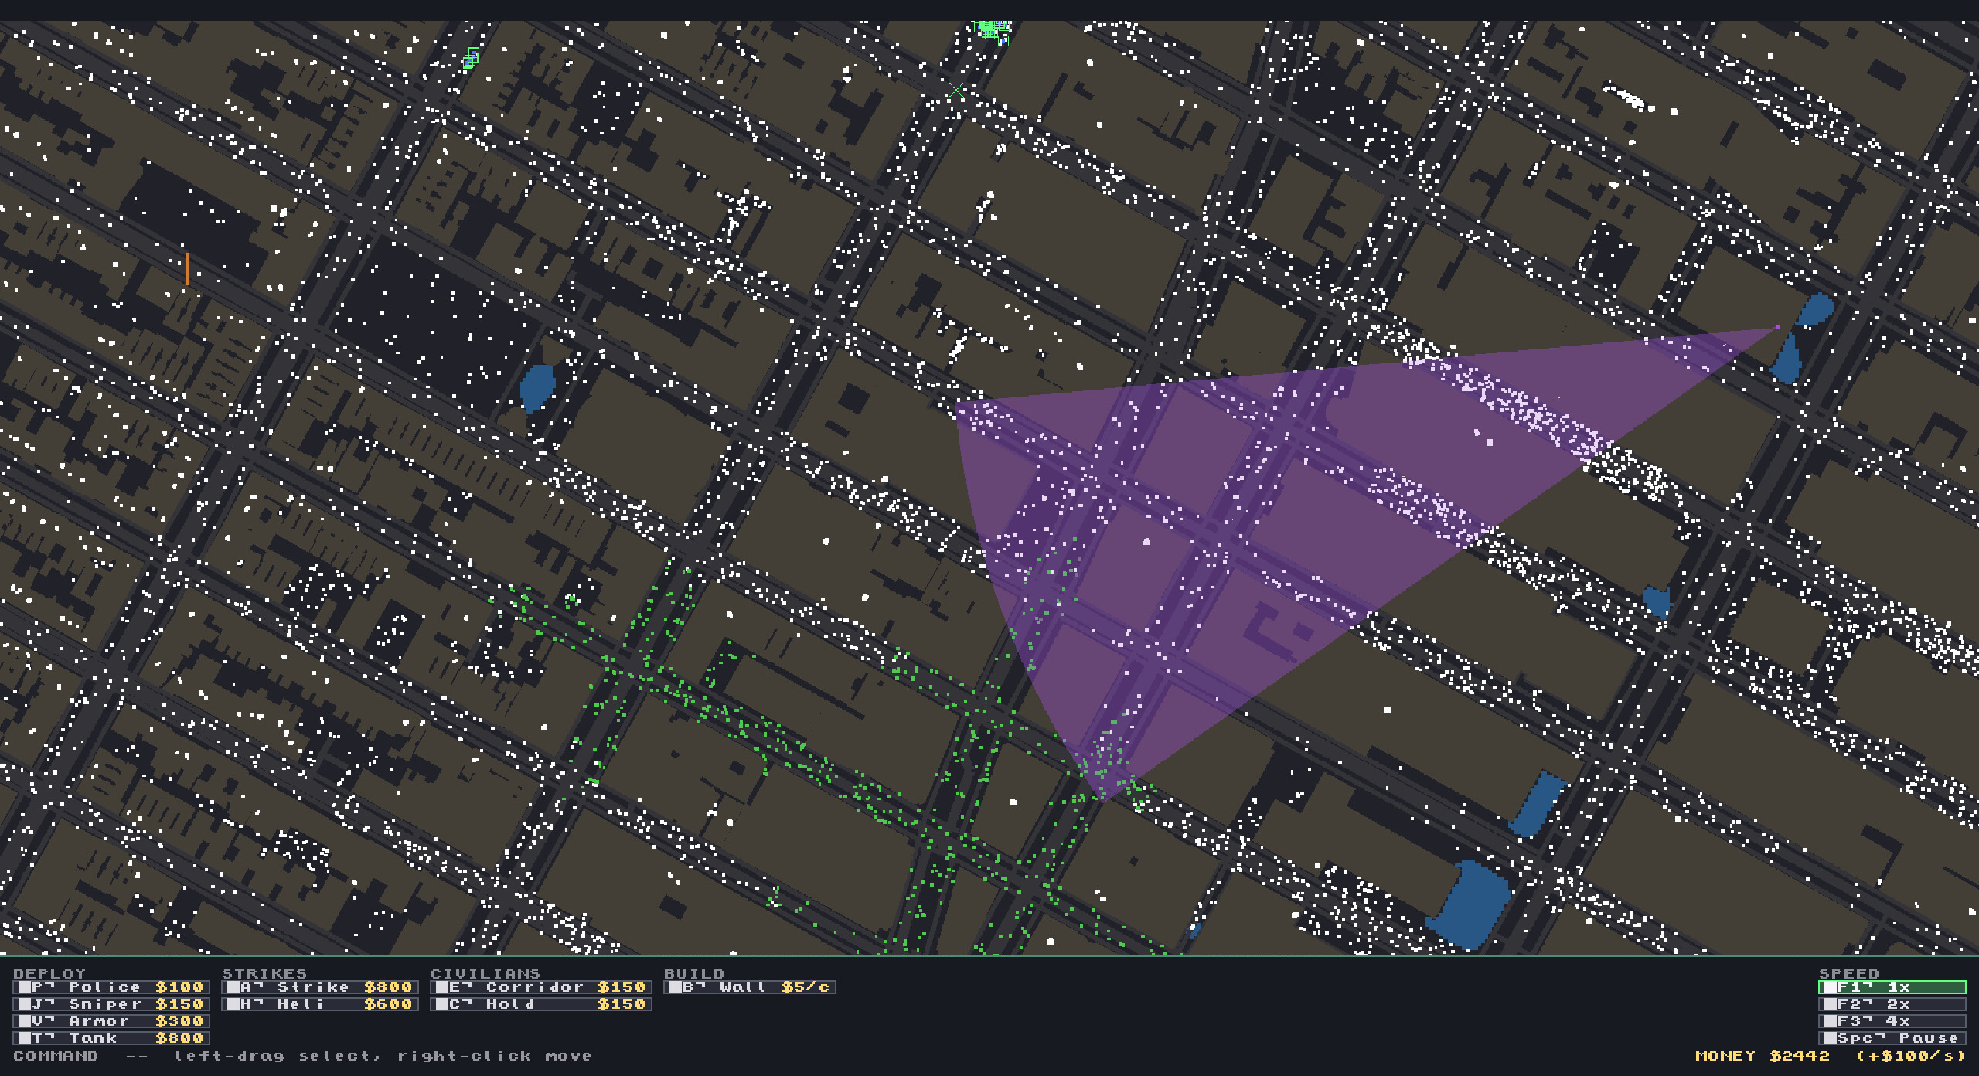Pause the game with the Pause button
Viewport: 1979px width, 1076px height.
pos(1892,1038)
